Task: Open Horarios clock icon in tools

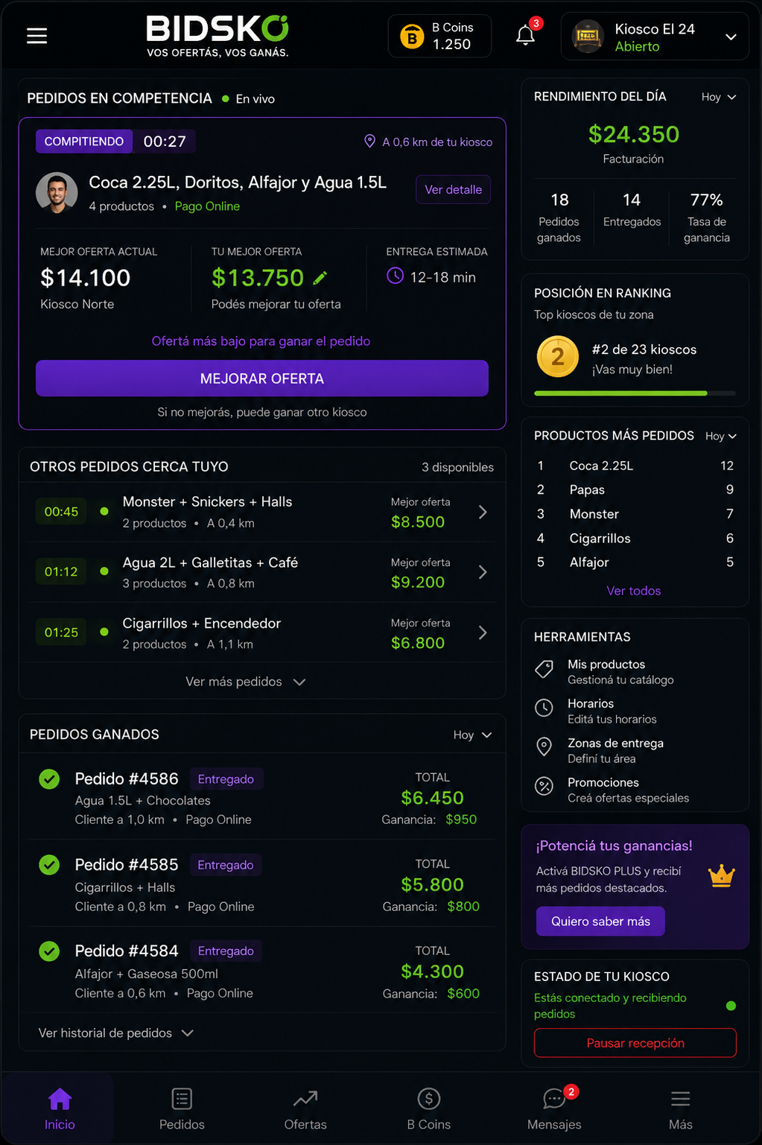Action: tap(544, 708)
